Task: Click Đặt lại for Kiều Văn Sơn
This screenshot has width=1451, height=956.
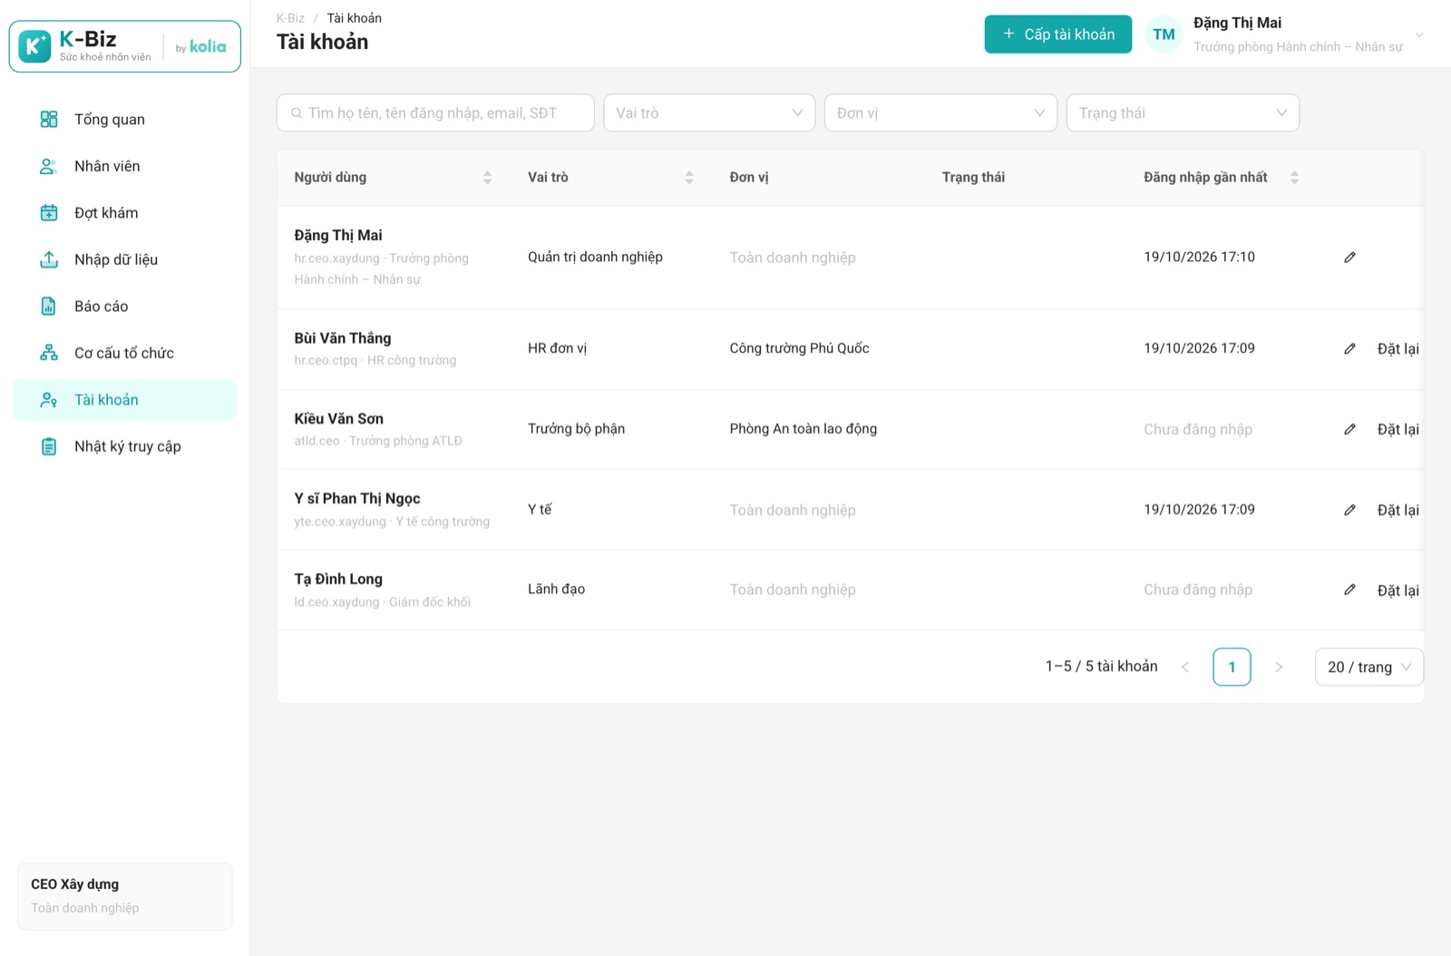Action: tap(1397, 429)
